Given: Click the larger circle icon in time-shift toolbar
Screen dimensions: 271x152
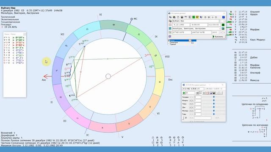Looking at the screenshot, I should (204, 93).
